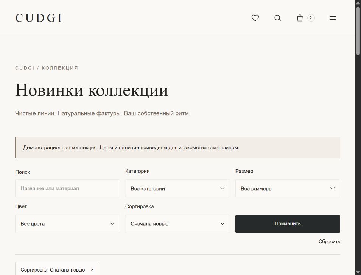Click the CUDGI logo
This screenshot has width=361, height=275.
pos(39,18)
